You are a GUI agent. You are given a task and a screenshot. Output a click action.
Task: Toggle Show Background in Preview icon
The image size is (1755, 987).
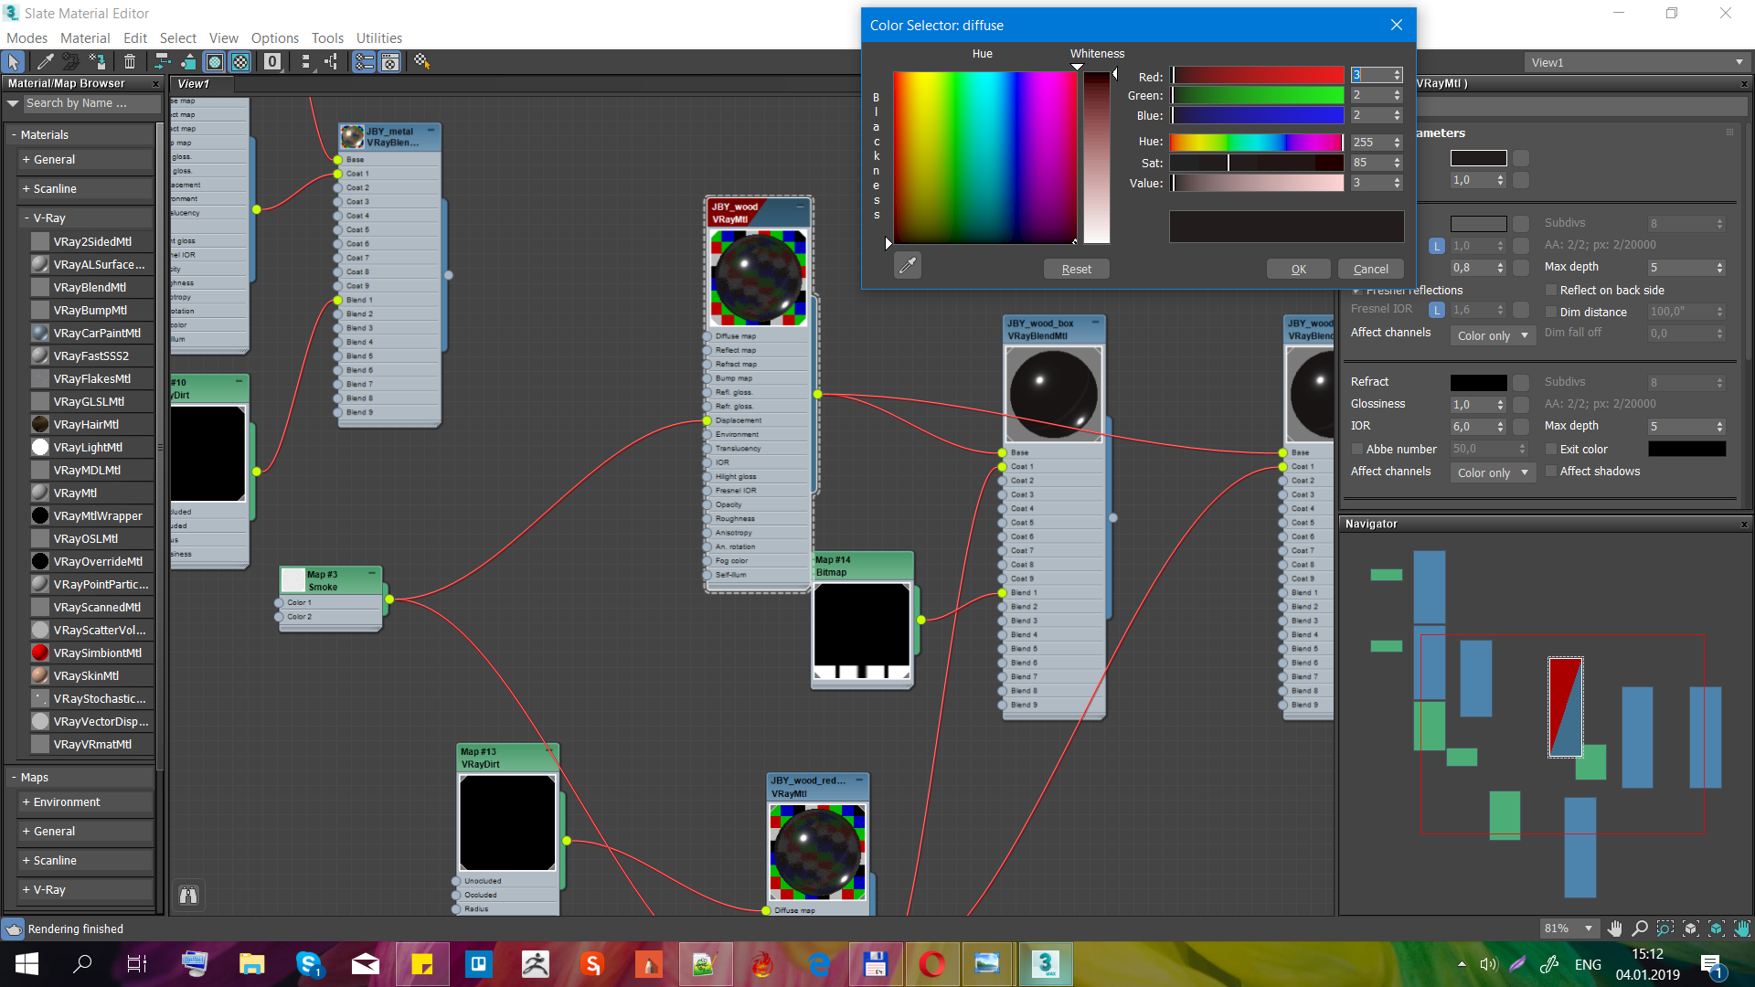click(239, 61)
